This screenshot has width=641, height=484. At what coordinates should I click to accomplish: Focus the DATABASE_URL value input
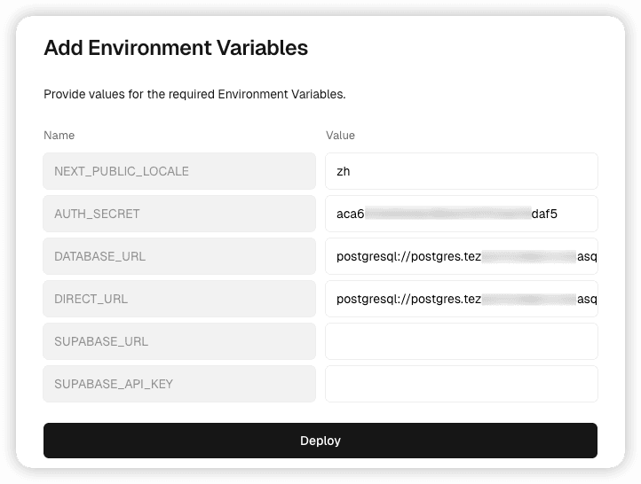[x=461, y=256]
